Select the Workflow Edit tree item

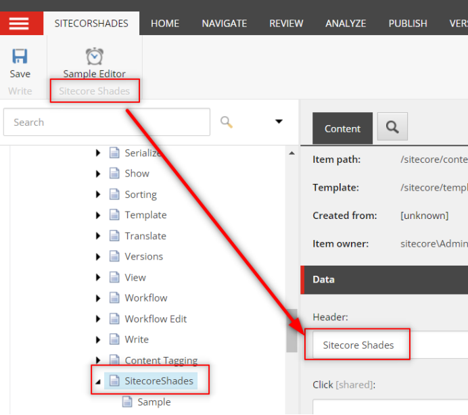click(x=156, y=319)
